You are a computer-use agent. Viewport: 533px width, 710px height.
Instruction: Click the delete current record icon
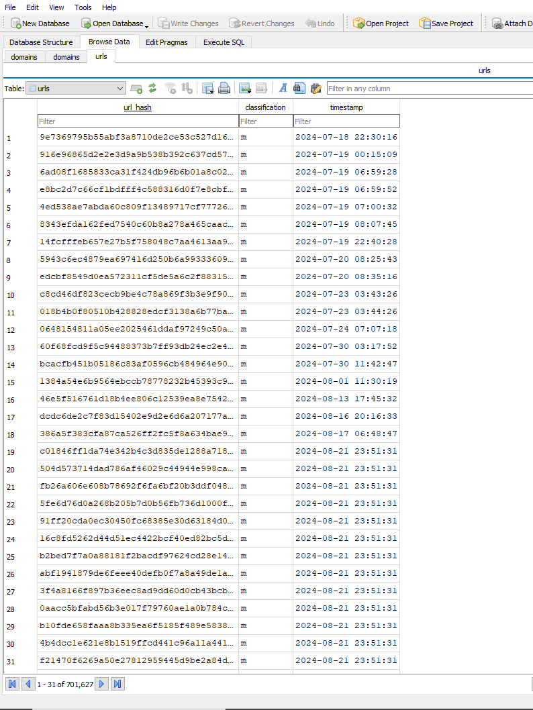click(262, 89)
